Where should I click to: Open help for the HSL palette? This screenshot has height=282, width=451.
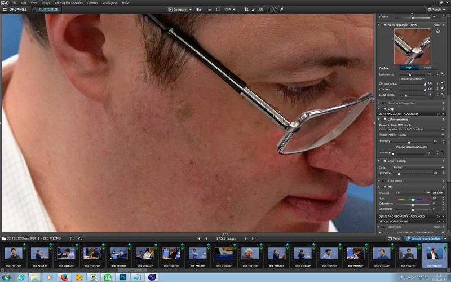443,187
